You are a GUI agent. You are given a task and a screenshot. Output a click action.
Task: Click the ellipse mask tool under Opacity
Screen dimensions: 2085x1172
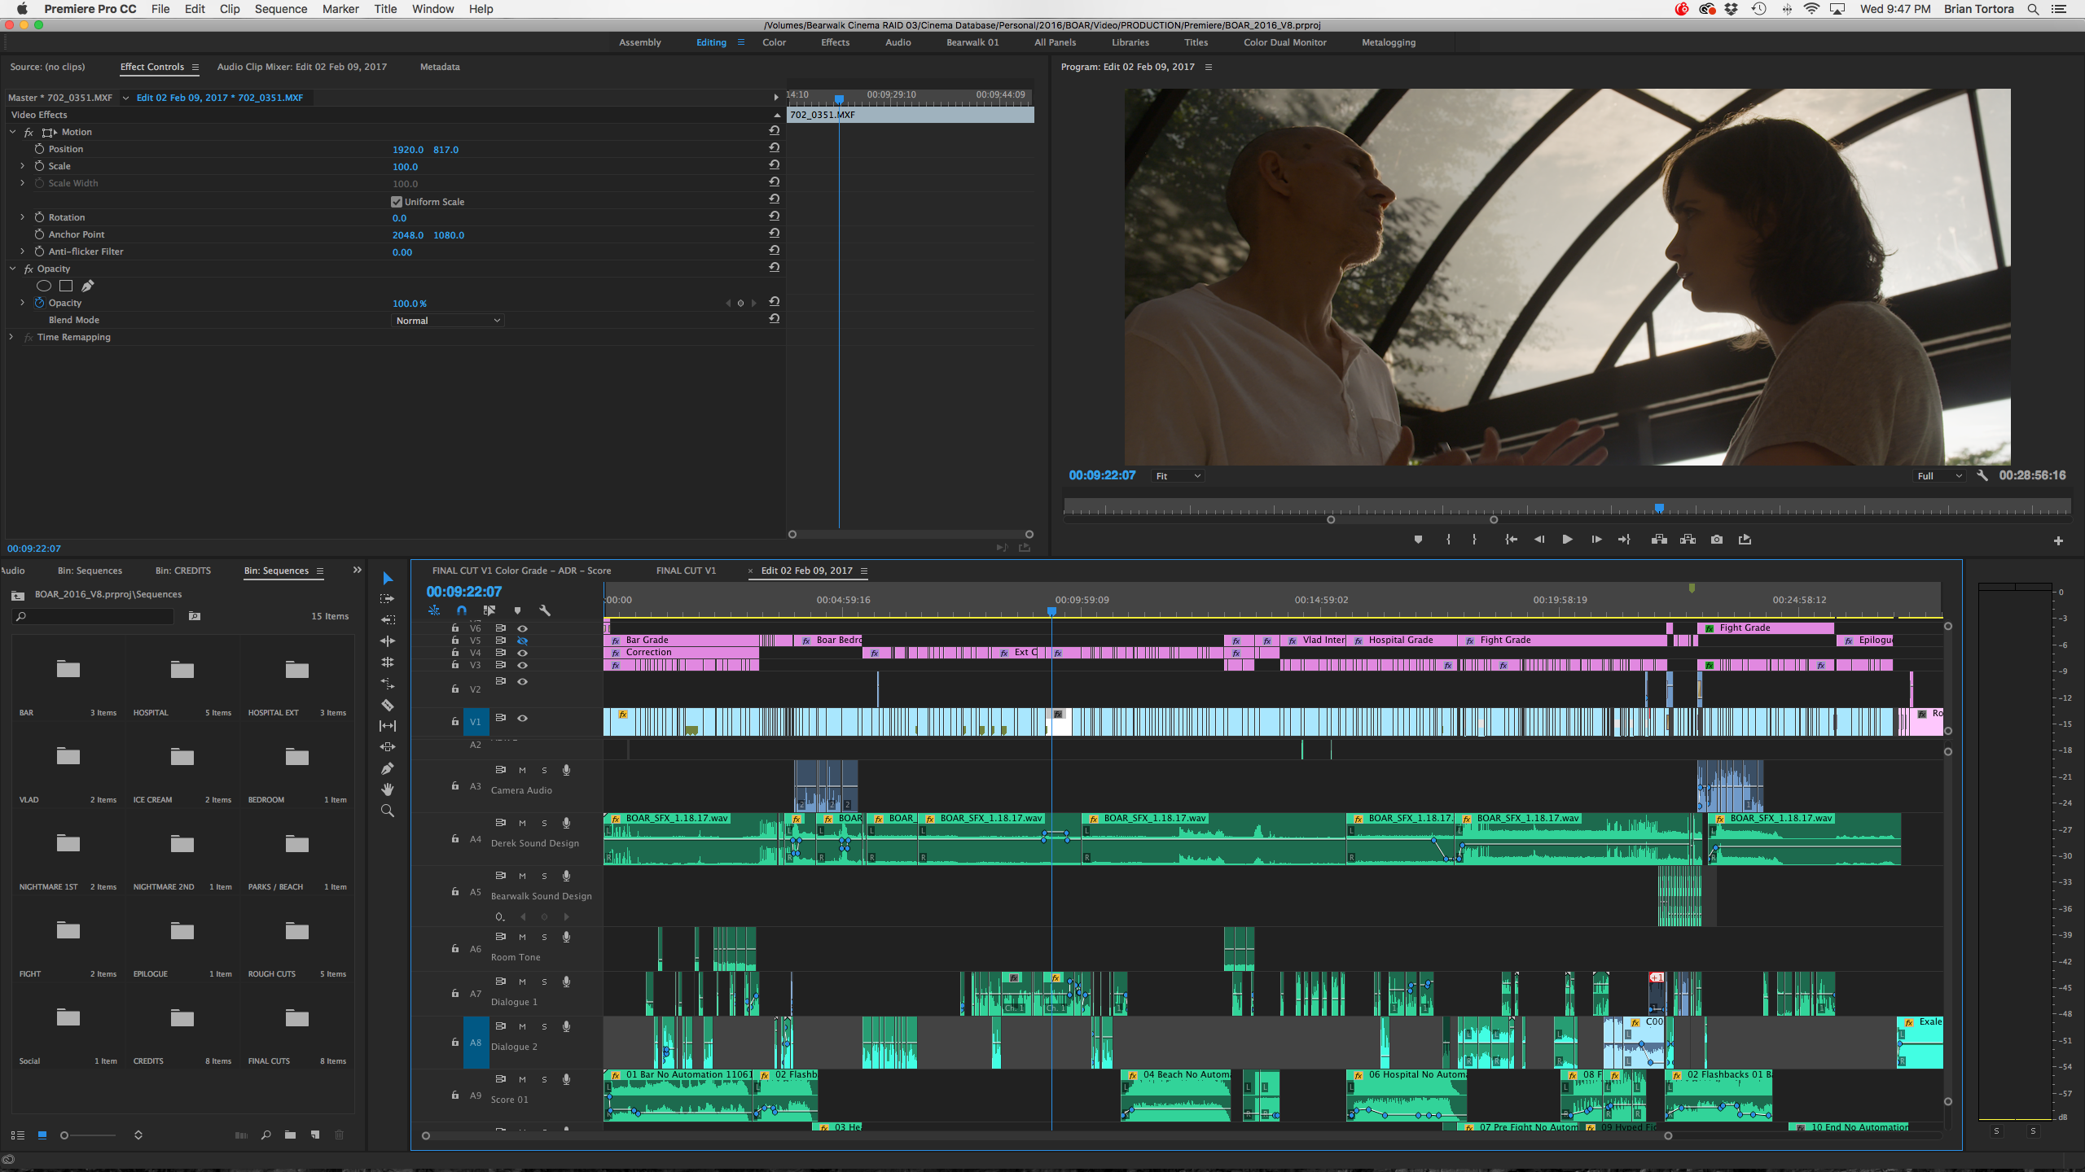pyautogui.click(x=44, y=286)
